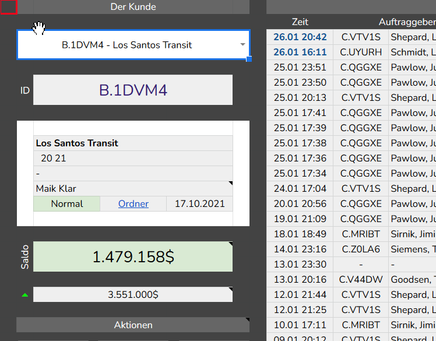Select the Los Santos Transit name cell

[x=133, y=143]
